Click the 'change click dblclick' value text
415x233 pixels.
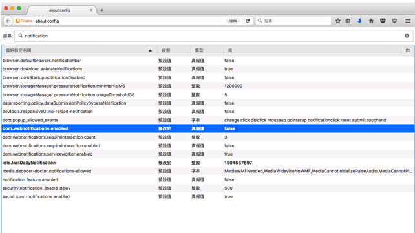[x=305, y=120]
